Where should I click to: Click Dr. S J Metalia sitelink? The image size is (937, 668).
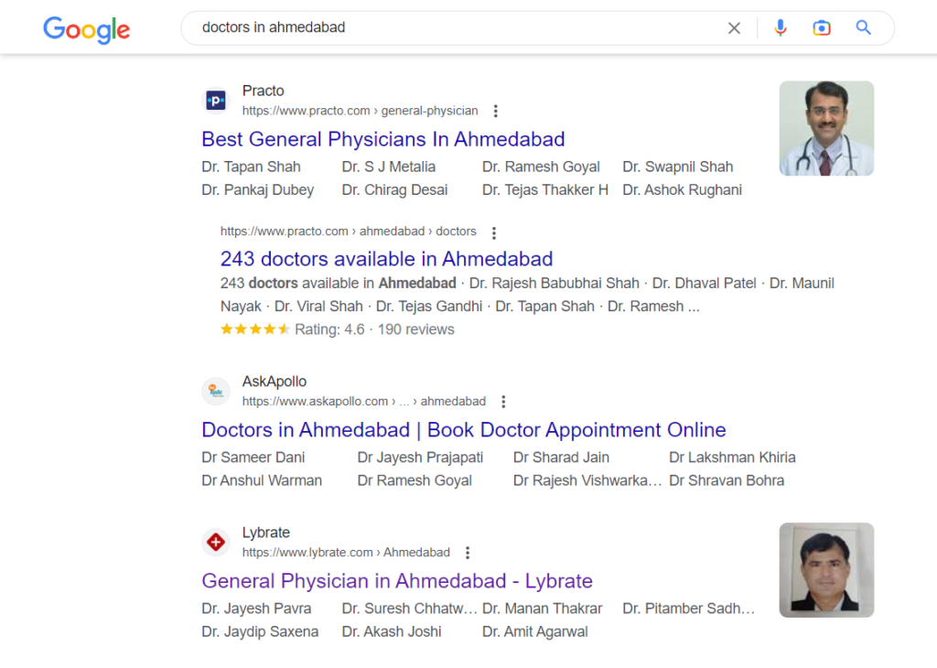388,167
